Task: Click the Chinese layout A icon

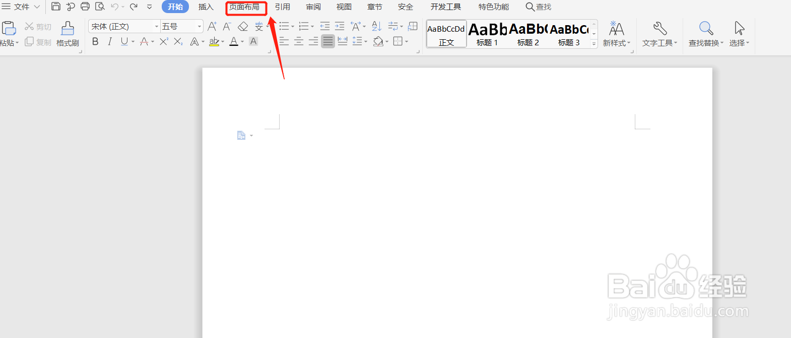Action: [356, 26]
